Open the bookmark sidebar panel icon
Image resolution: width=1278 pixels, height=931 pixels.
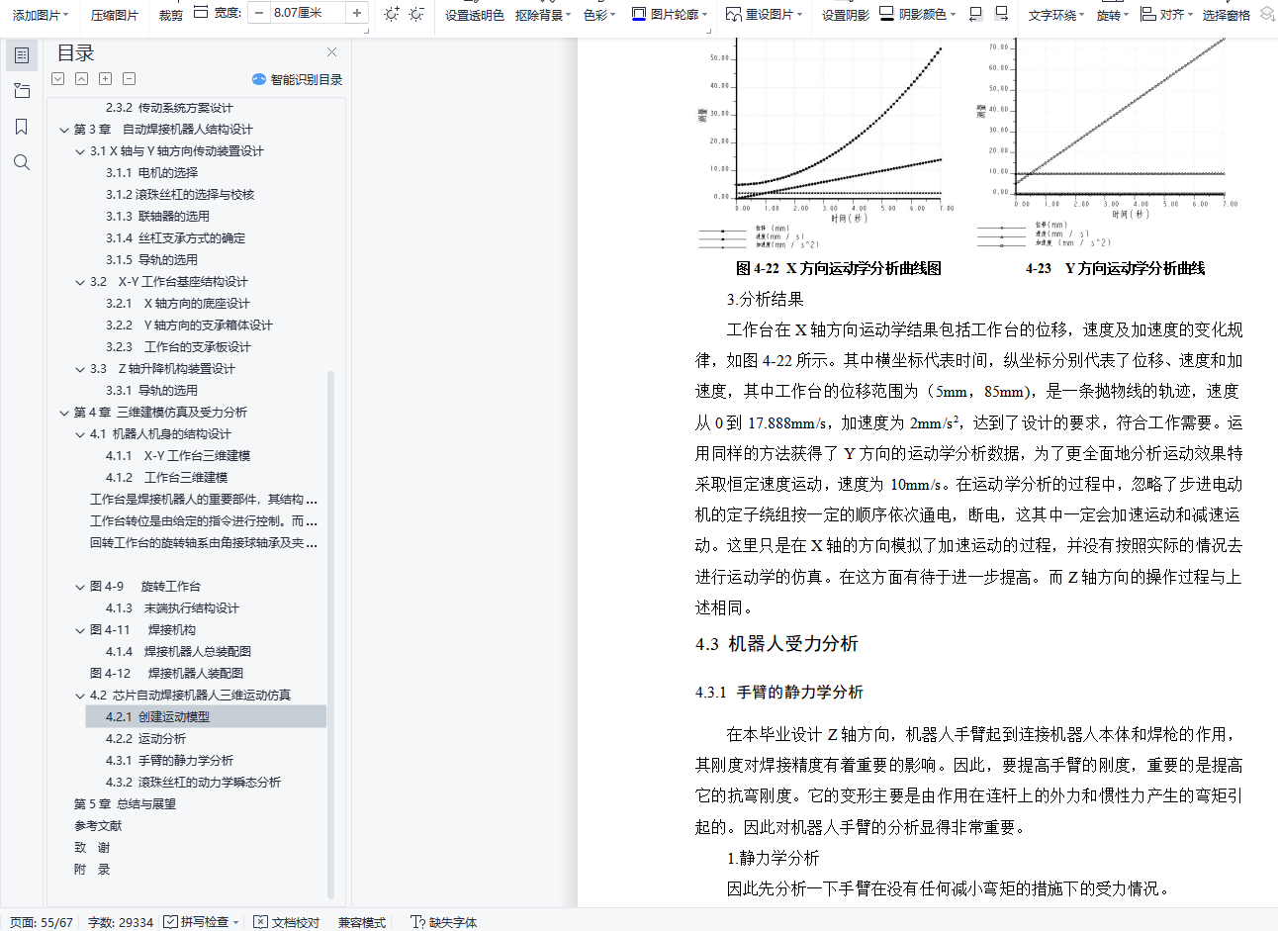tap(22, 127)
